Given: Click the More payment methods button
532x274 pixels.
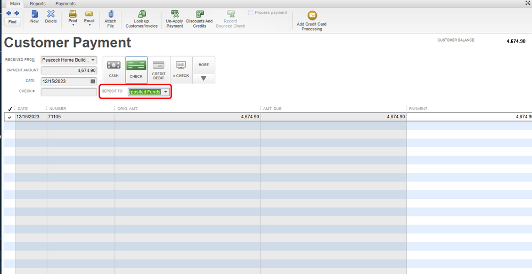Looking at the screenshot, I should [204, 65].
